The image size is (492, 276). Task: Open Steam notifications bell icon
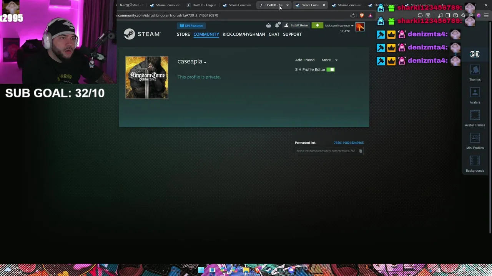pos(277,25)
